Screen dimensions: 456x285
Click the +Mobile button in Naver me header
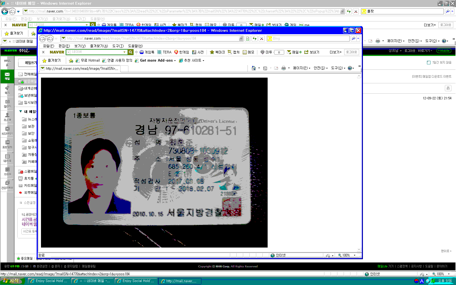444,51
